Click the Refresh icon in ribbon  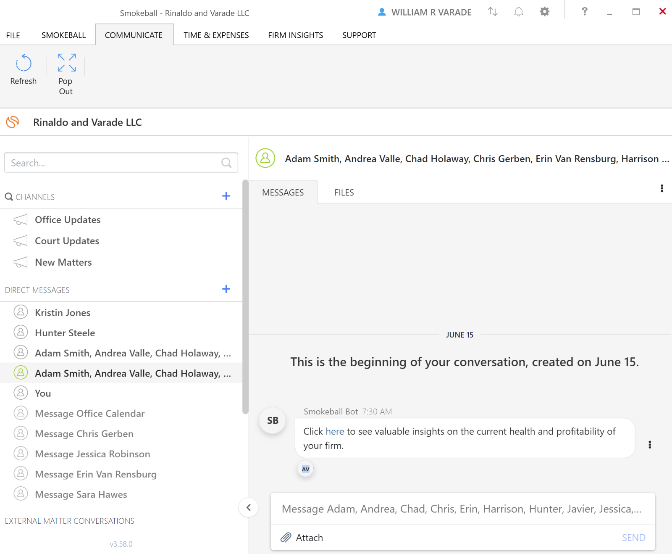(x=24, y=63)
